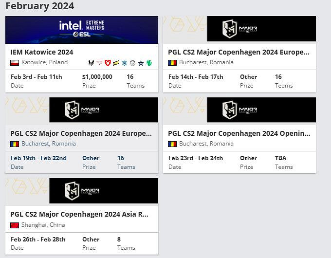Select the light-blue team logo beside NAVI
The height and width of the screenshot is (258, 331).
pos(124,63)
